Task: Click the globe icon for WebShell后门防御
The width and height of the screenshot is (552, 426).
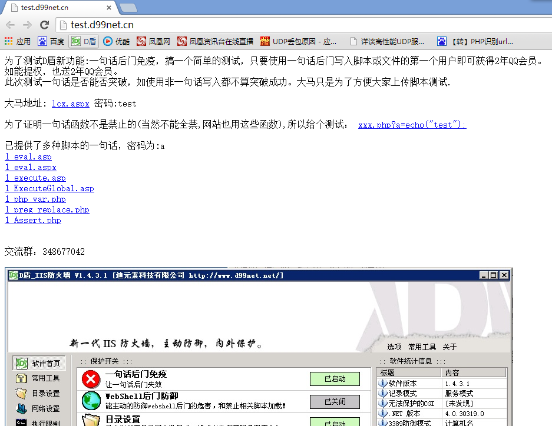Action: [x=91, y=401]
